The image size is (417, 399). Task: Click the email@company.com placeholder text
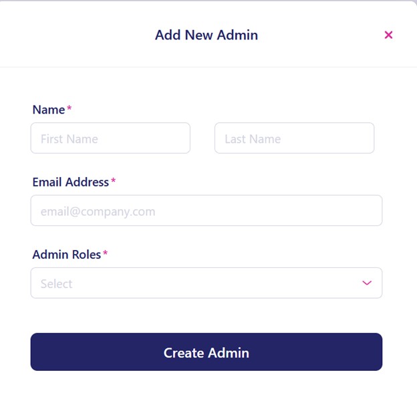click(x=98, y=211)
